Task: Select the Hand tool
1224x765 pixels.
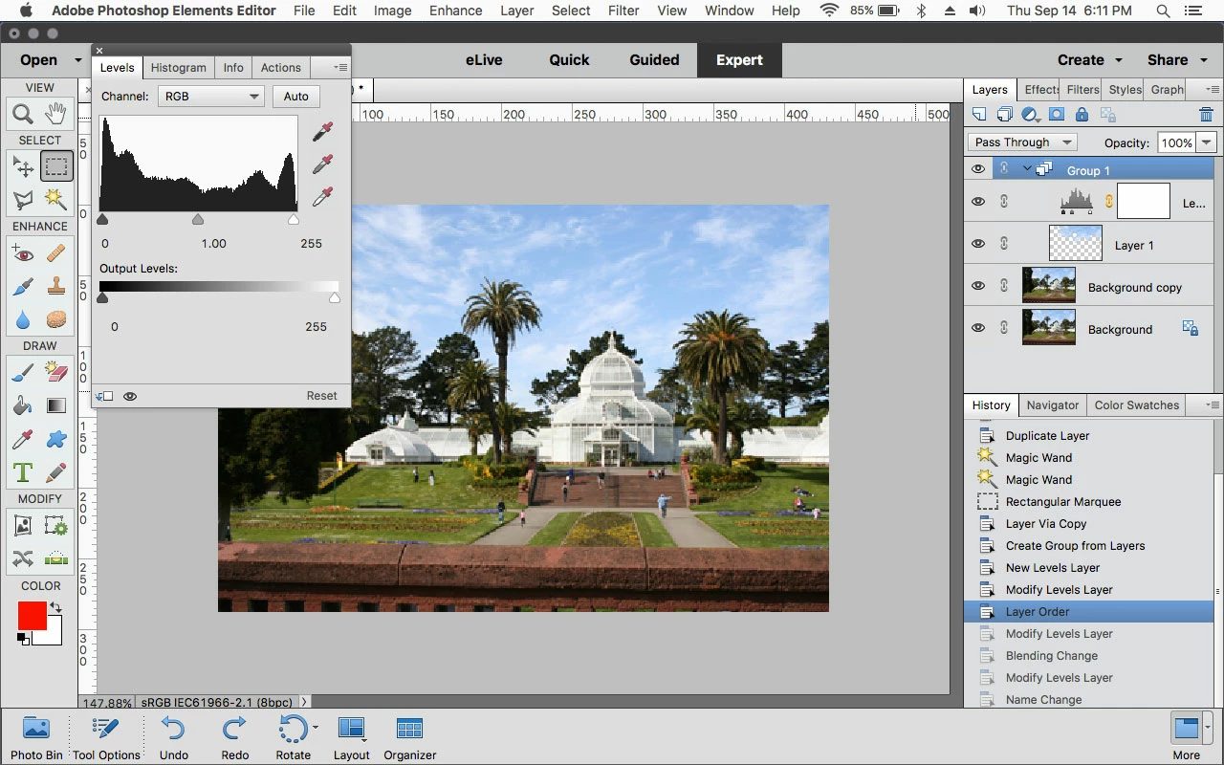Action: click(55, 114)
